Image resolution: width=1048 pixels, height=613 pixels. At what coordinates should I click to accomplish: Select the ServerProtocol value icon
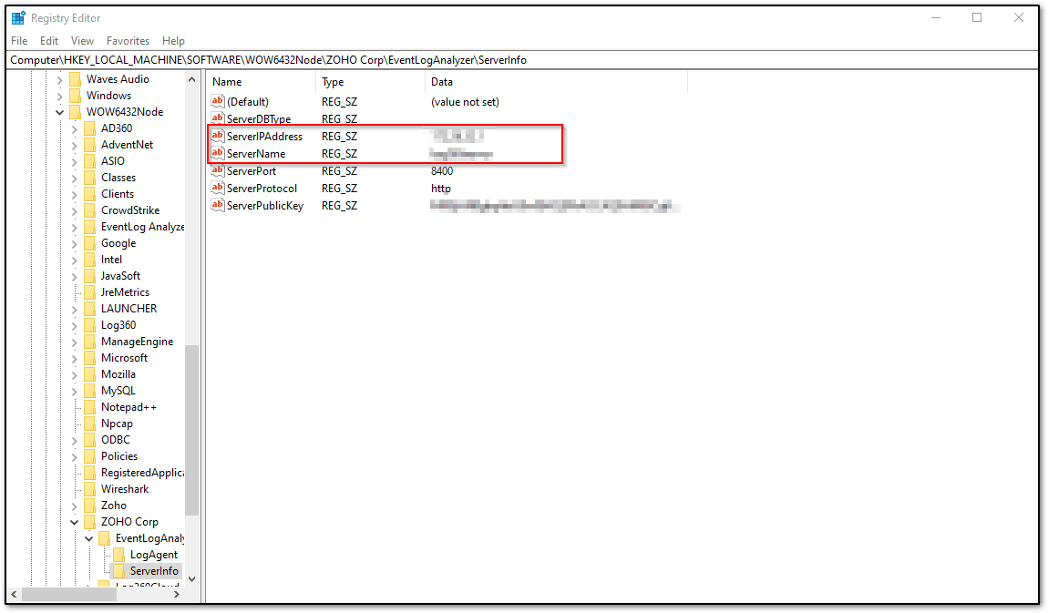217,188
